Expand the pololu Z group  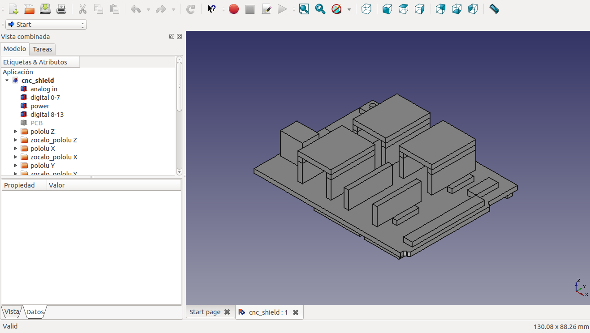click(16, 132)
